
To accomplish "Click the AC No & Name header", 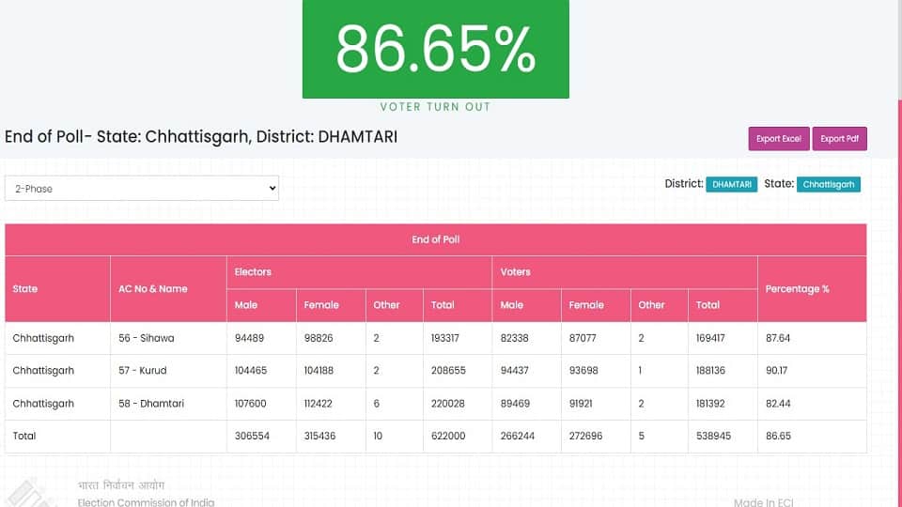I will 168,288.
